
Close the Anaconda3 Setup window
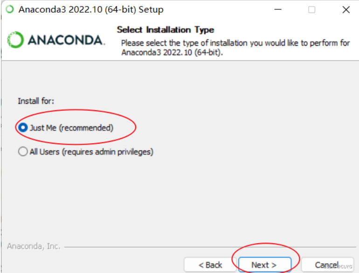point(346,10)
